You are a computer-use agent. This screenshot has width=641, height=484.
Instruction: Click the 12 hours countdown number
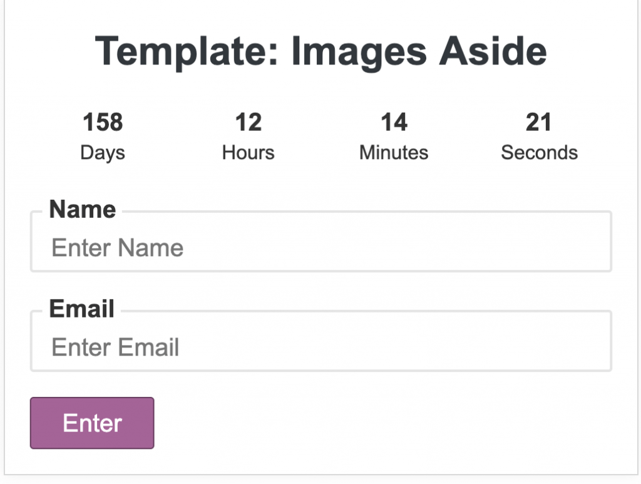coord(248,122)
